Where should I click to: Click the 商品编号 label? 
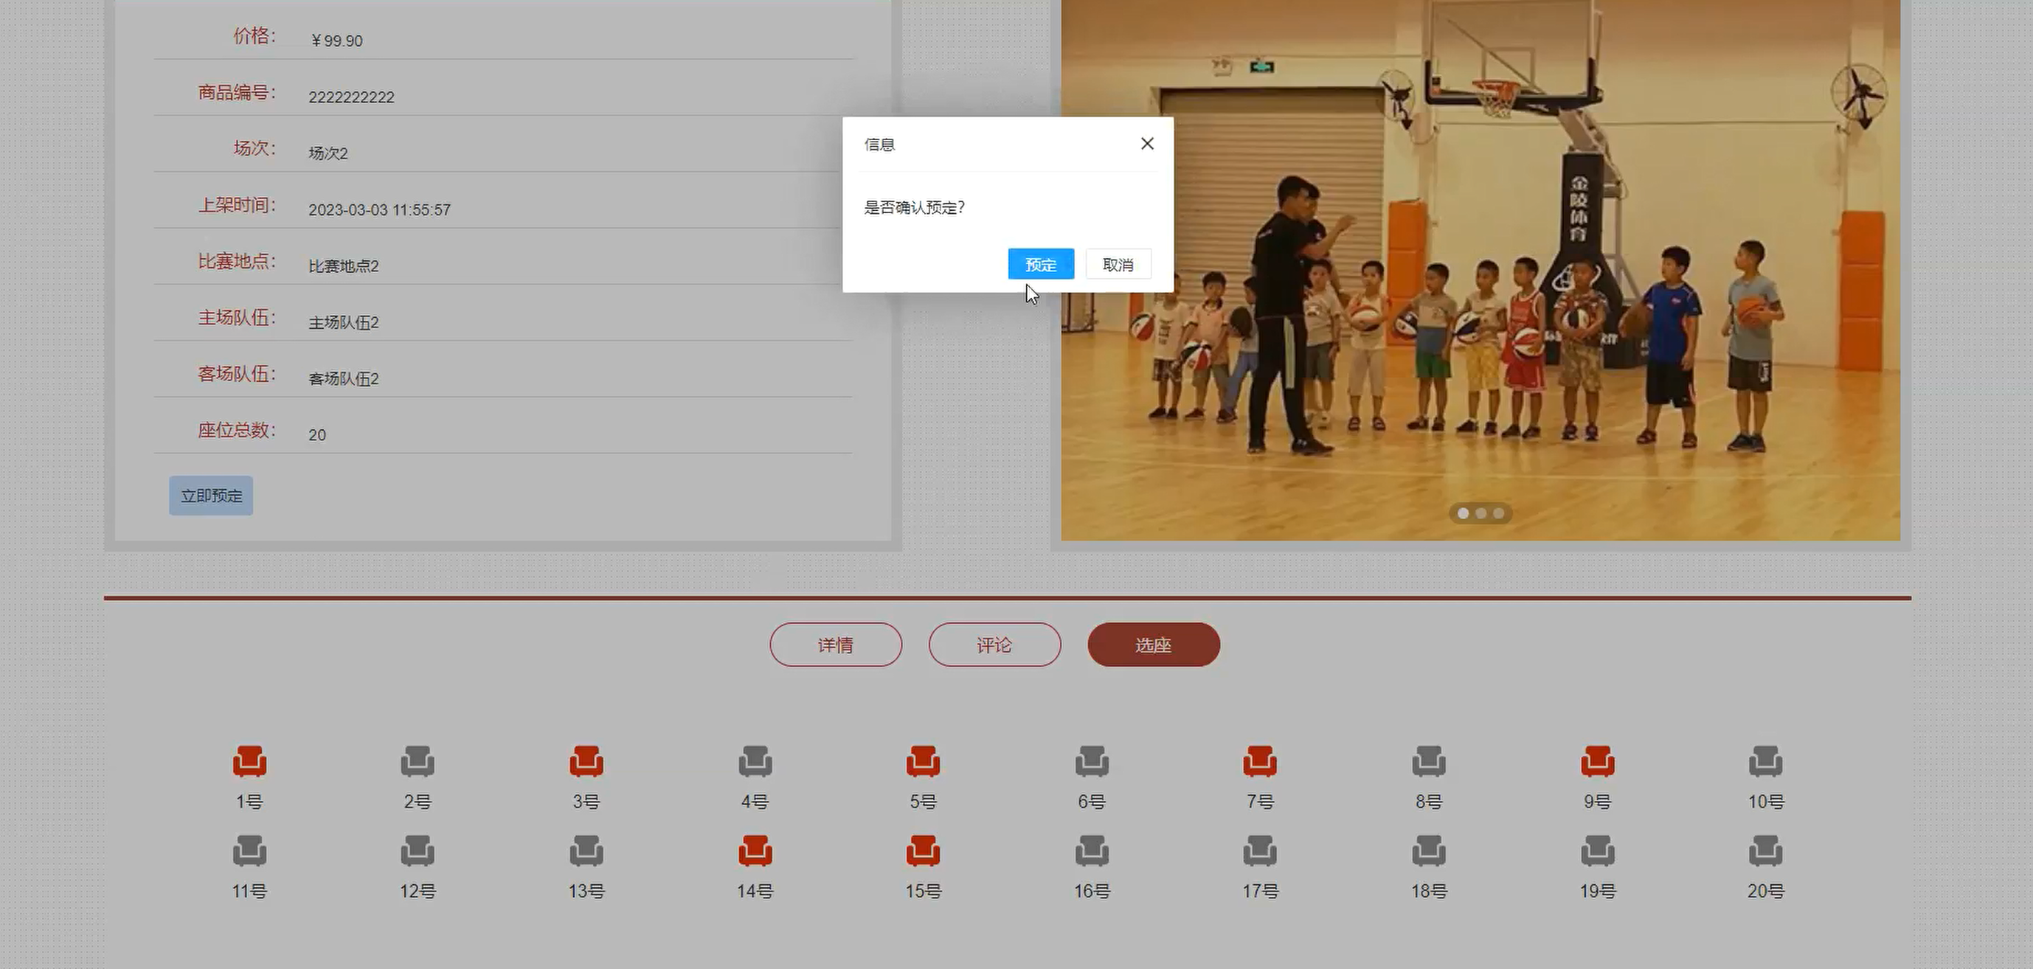tap(237, 92)
